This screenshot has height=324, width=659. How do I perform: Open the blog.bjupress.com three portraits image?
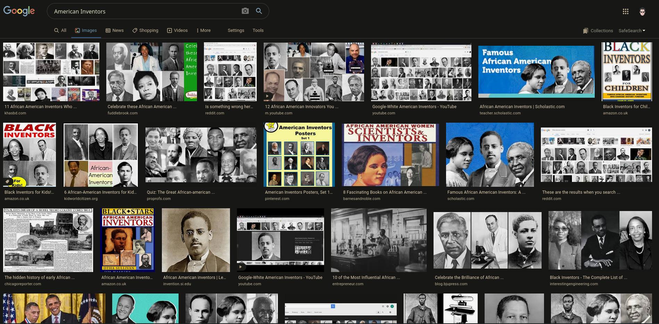pyautogui.click(x=487, y=240)
